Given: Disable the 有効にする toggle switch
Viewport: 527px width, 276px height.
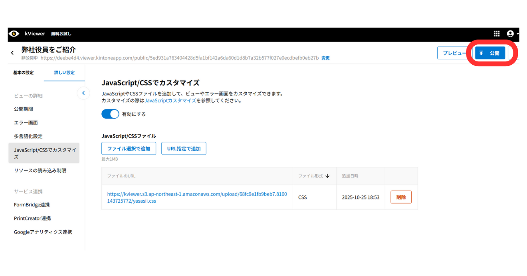Looking at the screenshot, I should (x=110, y=114).
